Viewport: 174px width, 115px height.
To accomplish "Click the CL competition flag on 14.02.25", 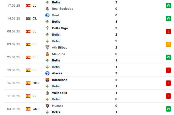I will (28, 18).
